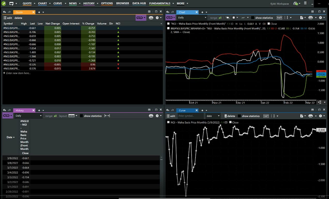Click the link icon in the History panel
The image size is (329, 199).
6,116
